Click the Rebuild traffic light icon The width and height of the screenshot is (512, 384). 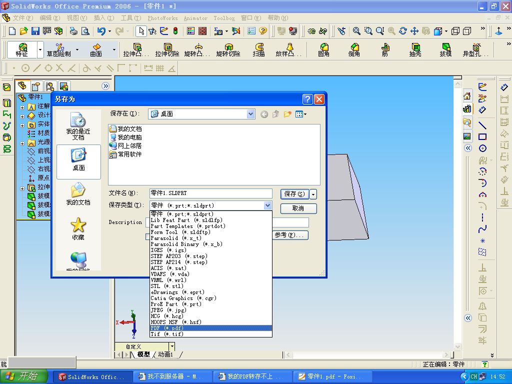(x=175, y=31)
